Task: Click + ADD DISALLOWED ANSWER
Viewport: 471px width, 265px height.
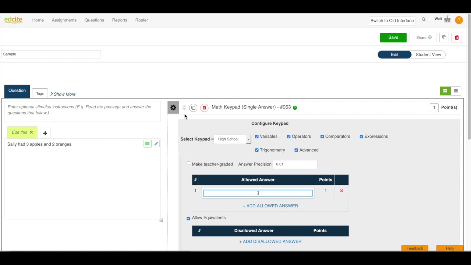Action: [x=270, y=241]
